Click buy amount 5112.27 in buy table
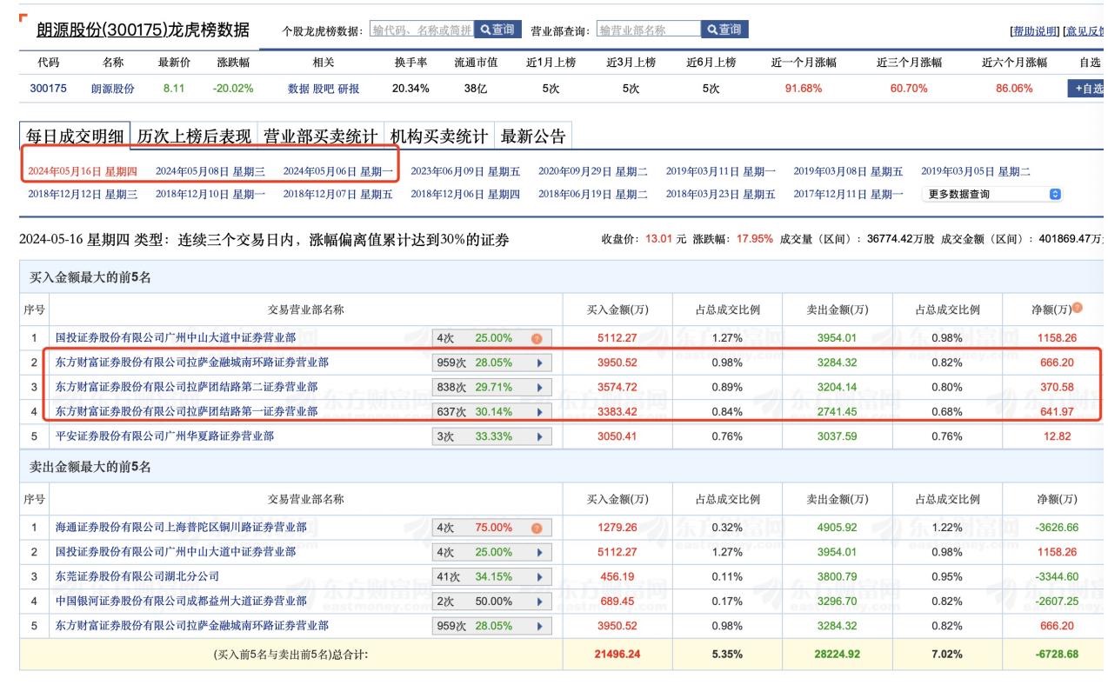The image size is (1108, 685). click(x=617, y=338)
